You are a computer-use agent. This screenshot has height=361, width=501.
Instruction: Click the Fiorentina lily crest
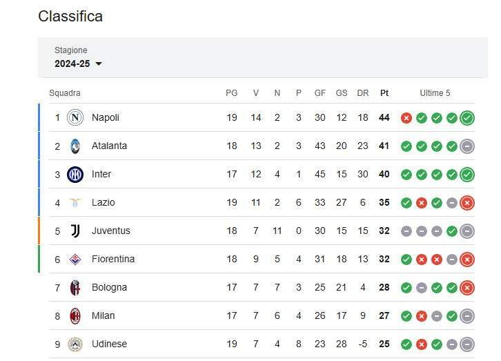click(75, 259)
